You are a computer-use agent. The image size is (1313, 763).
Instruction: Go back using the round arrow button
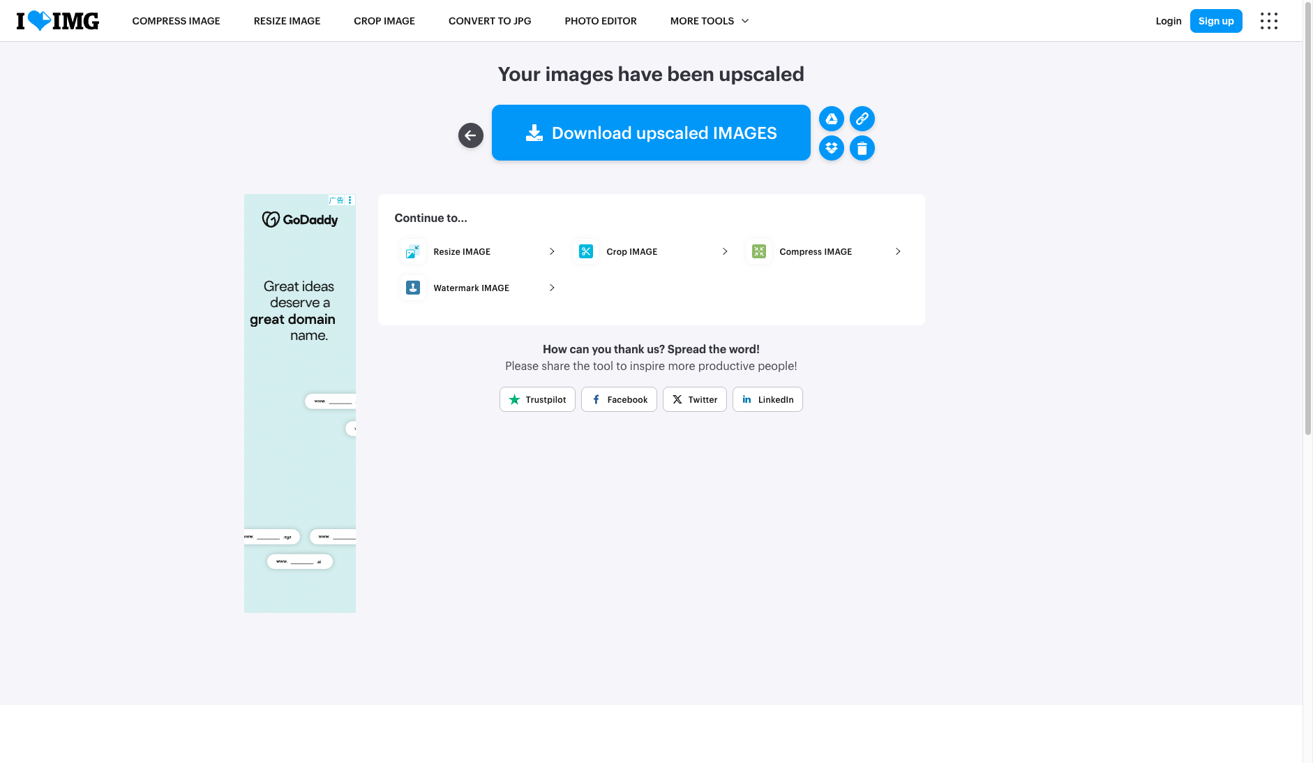[470, 135]
